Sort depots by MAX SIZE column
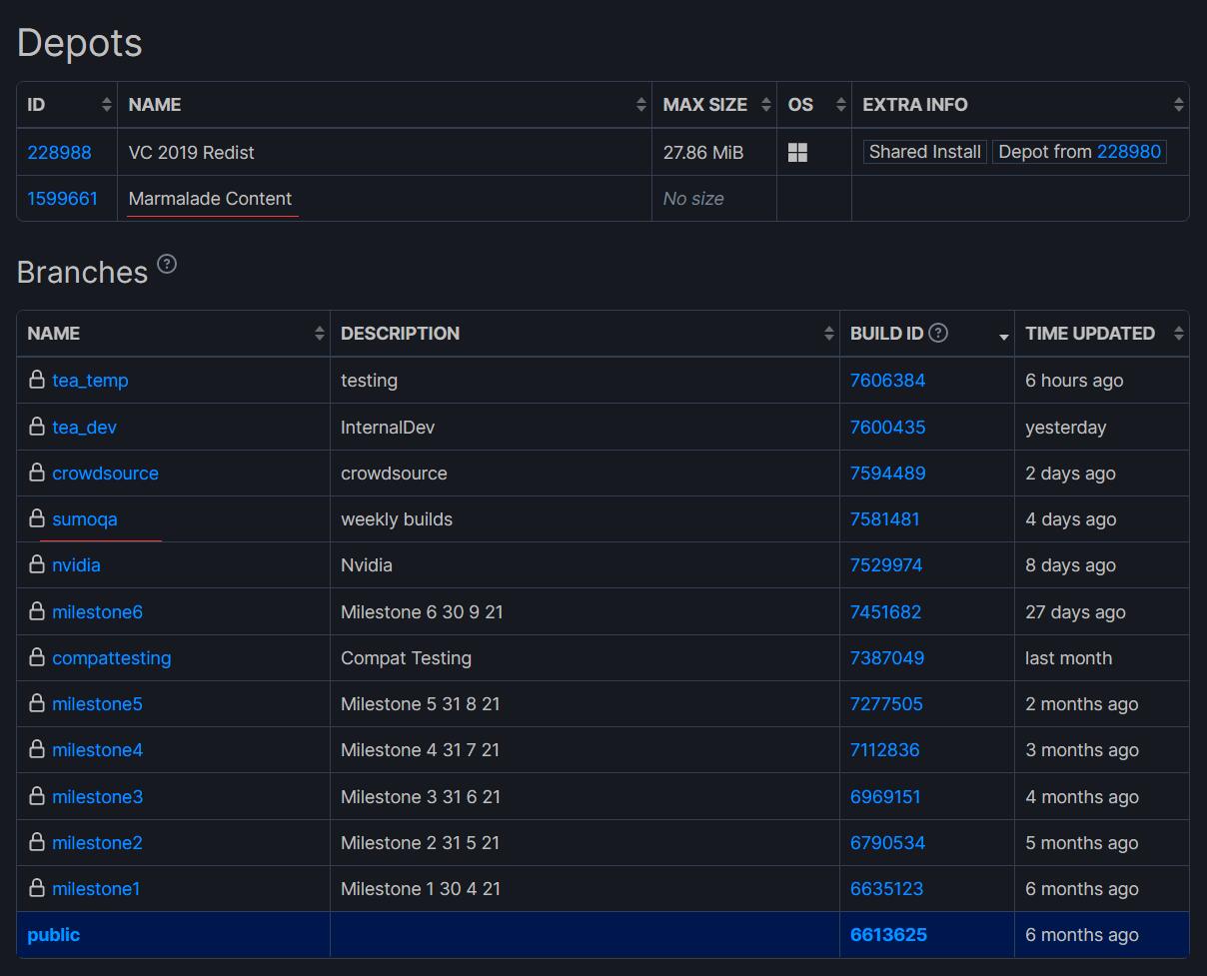 pyautogui.click(x=766, y=105)
